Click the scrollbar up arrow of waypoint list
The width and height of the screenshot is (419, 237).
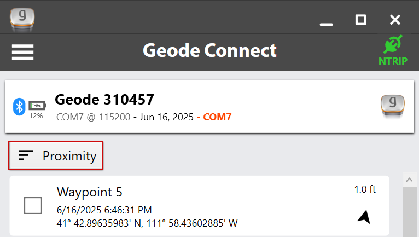(408, 180)
